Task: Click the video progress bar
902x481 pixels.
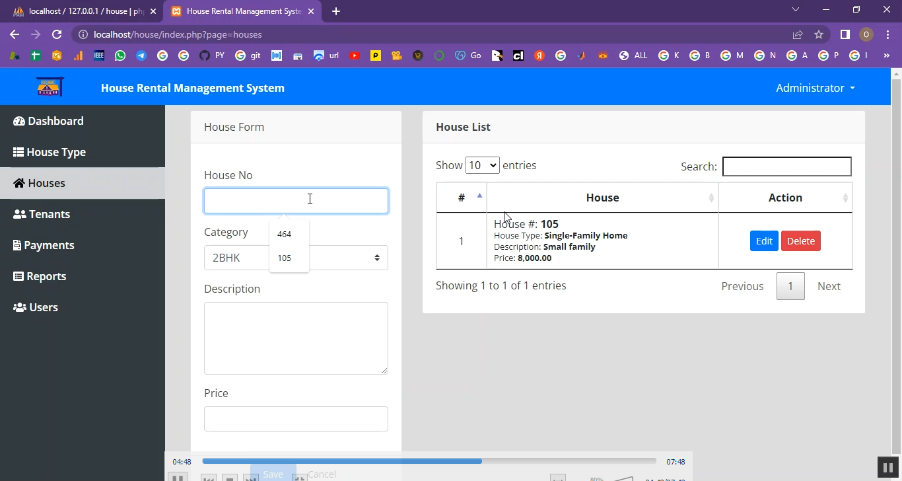Action: pyautogui.click(x=429, y=461)
